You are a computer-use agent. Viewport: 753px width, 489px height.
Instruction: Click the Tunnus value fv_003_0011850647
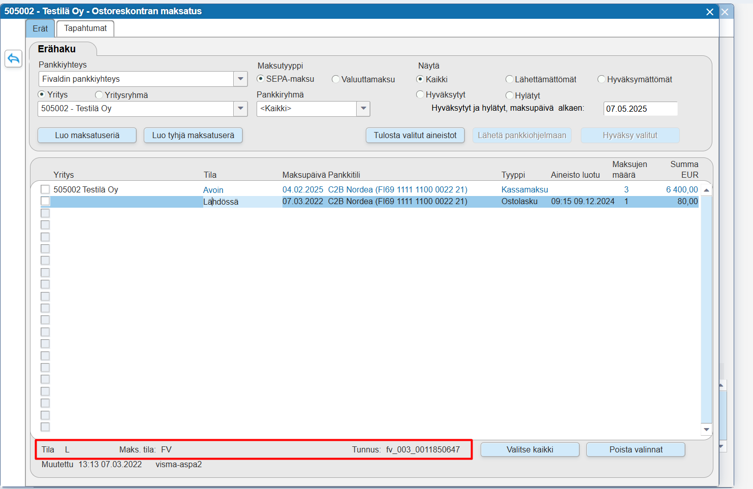click(x=423, y=449)
